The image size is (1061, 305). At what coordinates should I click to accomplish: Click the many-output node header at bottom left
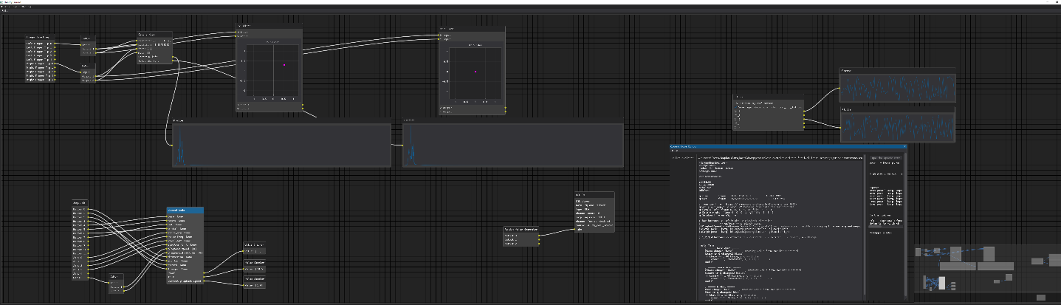(x=80, y=202)
